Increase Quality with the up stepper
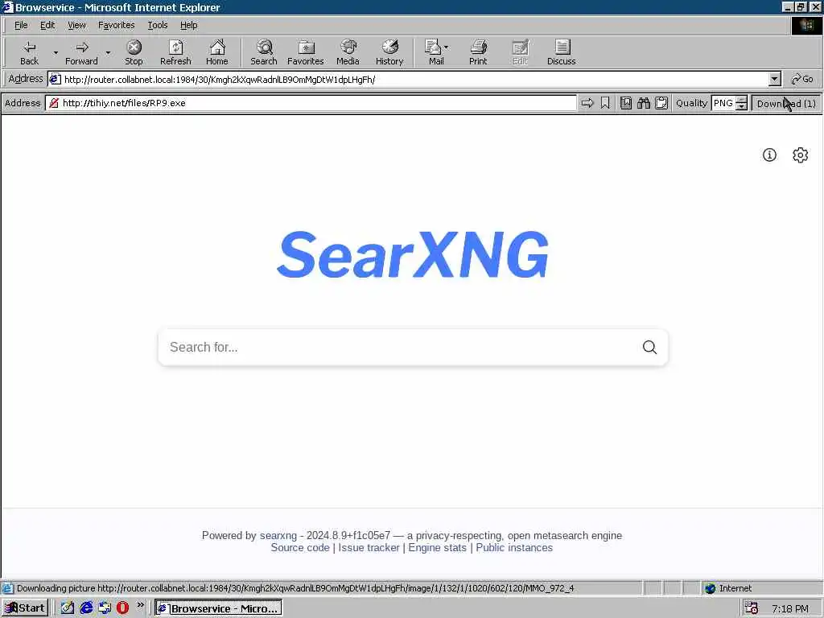This screenshot has height=618, width=824. (x=741, y=99)
